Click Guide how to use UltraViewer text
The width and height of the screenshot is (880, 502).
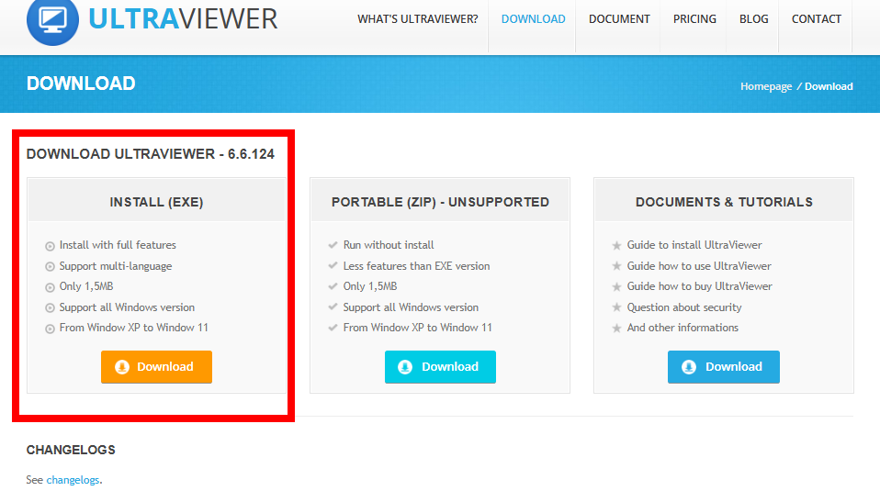click(x=699, y=266)
